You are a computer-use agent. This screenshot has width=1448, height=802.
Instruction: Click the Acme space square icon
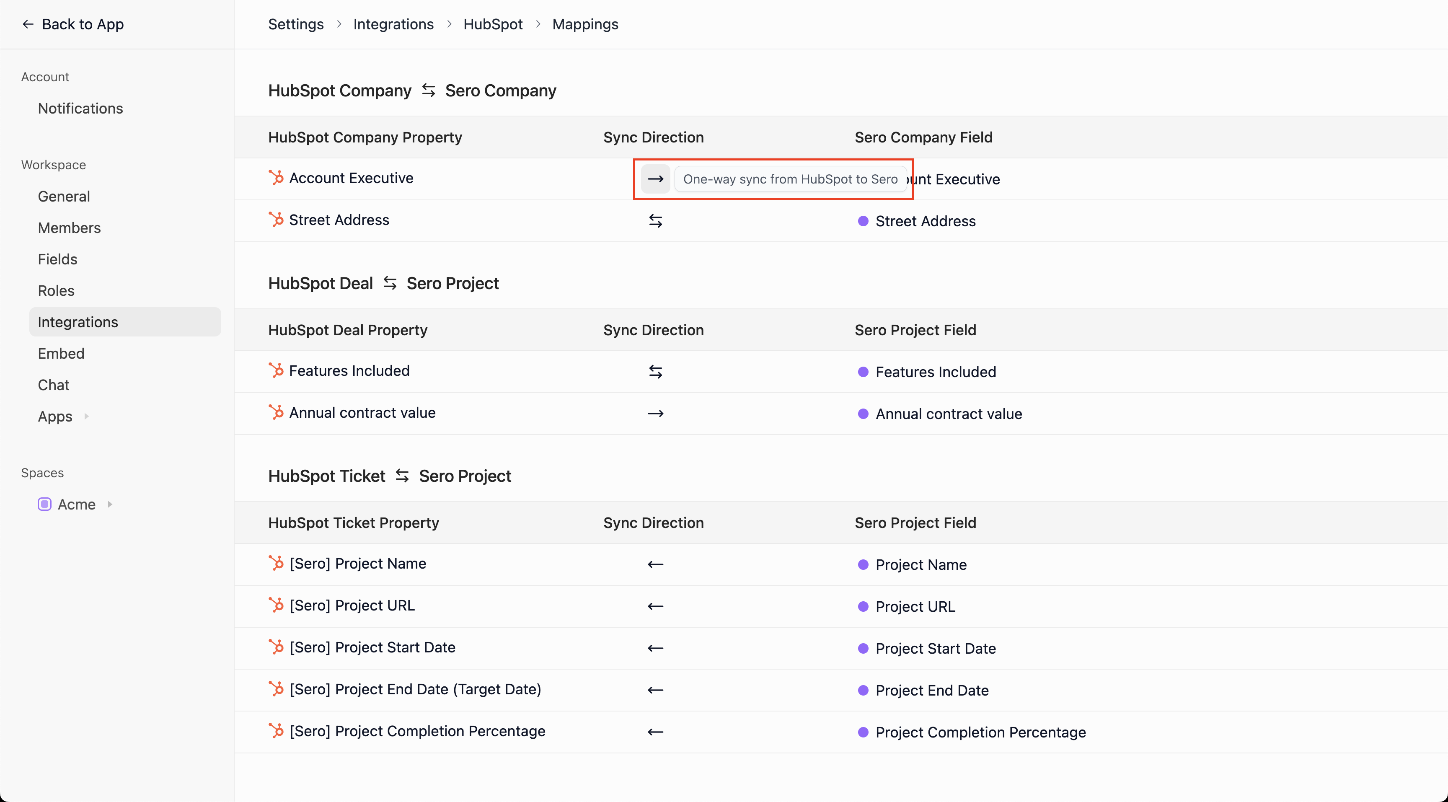pyautogui.click(x=44, y=504)
